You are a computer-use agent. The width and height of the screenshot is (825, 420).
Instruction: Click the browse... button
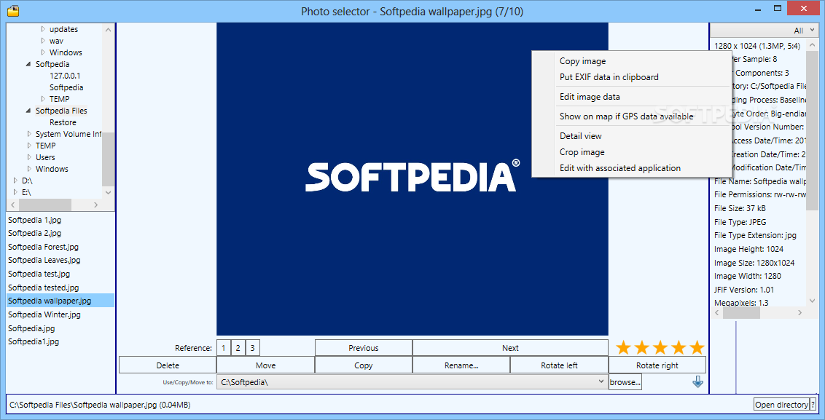coord(625,382)
